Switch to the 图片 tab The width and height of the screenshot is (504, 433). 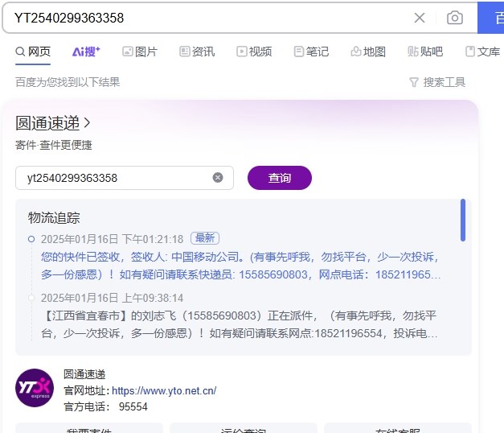pyautogui.click(x=140, y=52)
